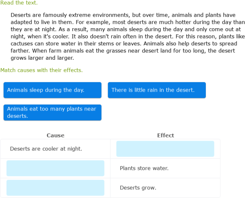Click the "Effect" column header

tap(165, 135)
